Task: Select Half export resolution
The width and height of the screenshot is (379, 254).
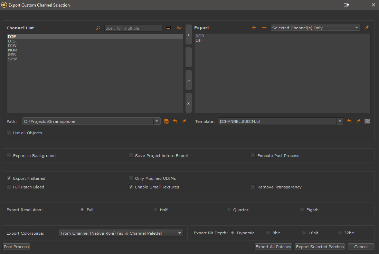Action: click(155, 210)
